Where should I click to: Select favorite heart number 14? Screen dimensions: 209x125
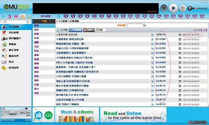pyautogui.click(x=159, y=16)
